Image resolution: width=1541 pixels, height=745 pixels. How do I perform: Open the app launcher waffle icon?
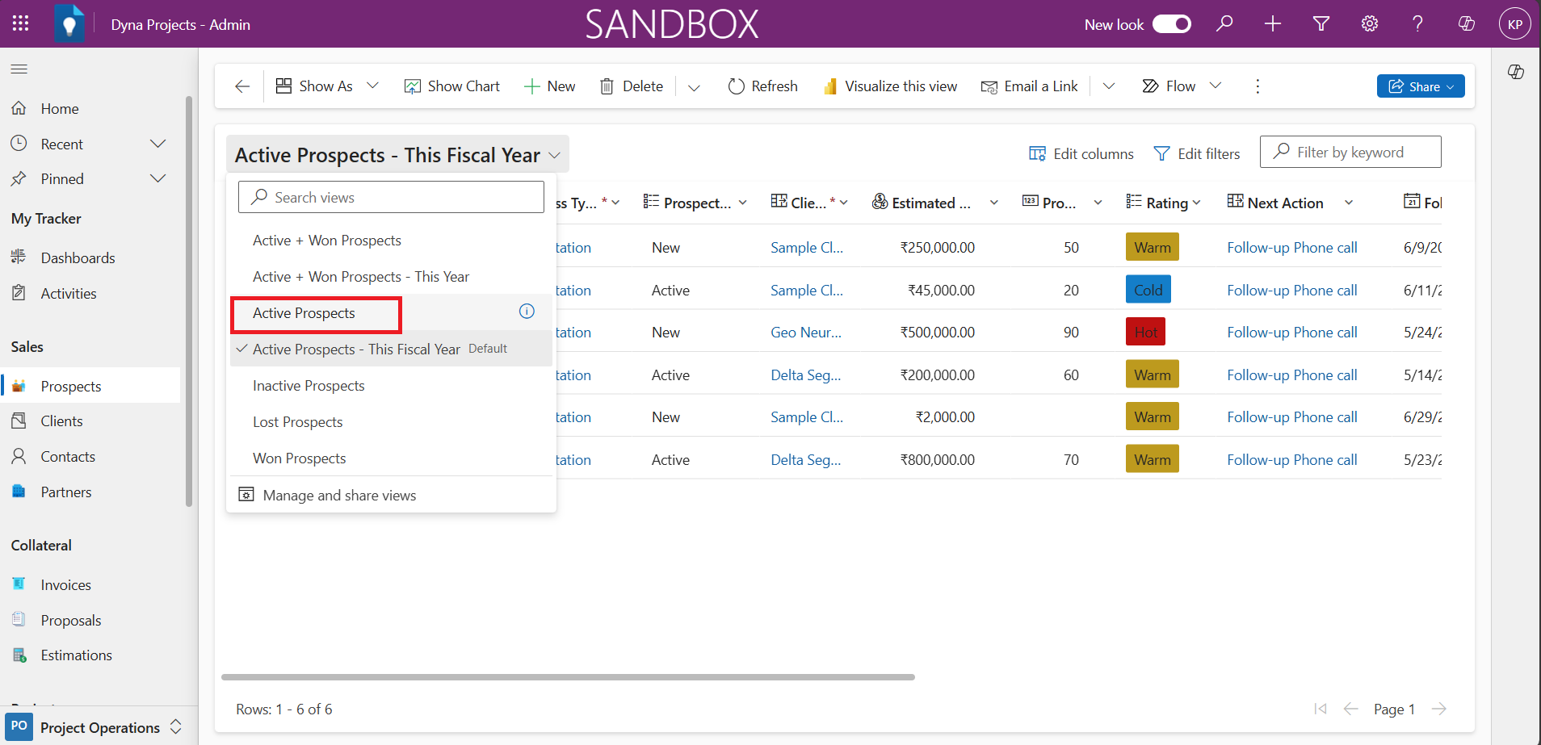pyautogui.click(x=21, y=23)
